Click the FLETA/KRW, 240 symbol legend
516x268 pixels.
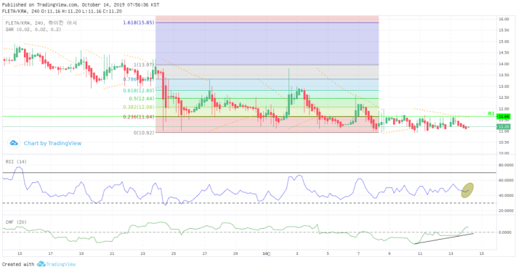pos(25,23)
